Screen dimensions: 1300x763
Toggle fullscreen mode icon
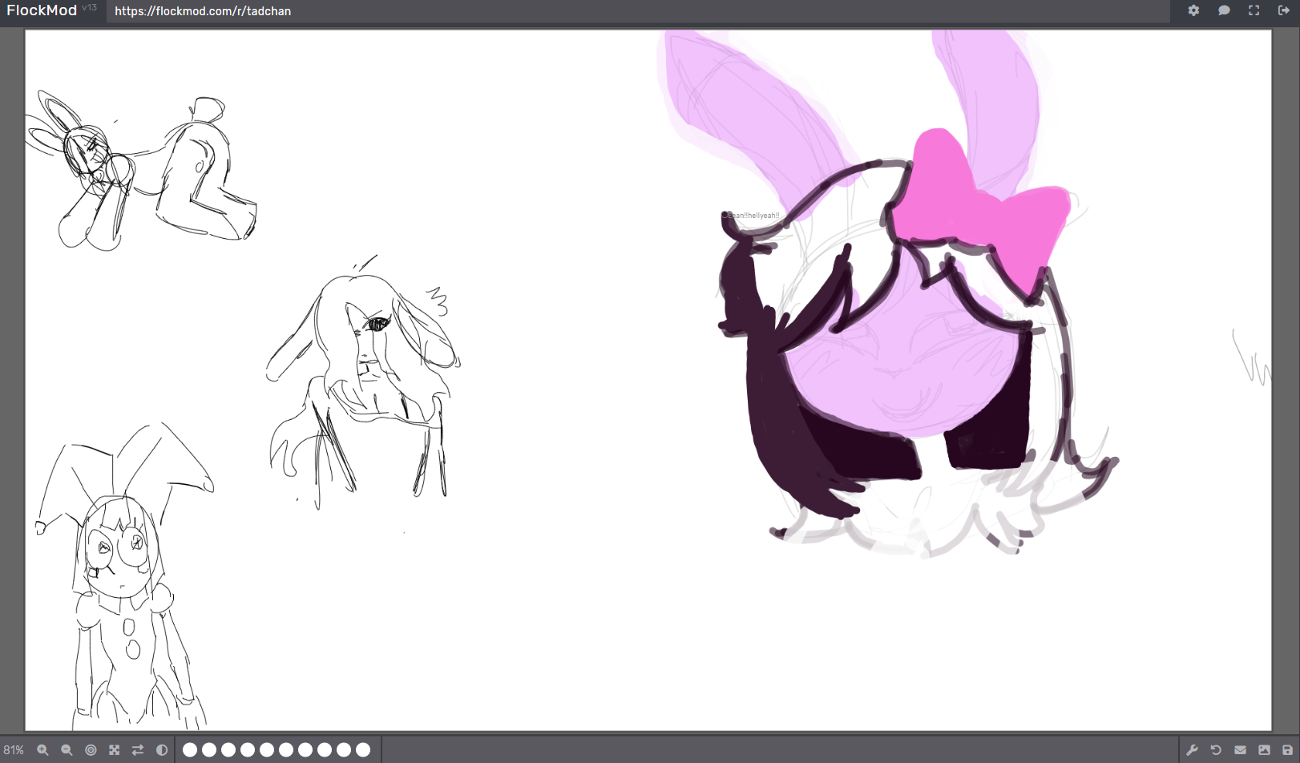(x=1254, y=10)
